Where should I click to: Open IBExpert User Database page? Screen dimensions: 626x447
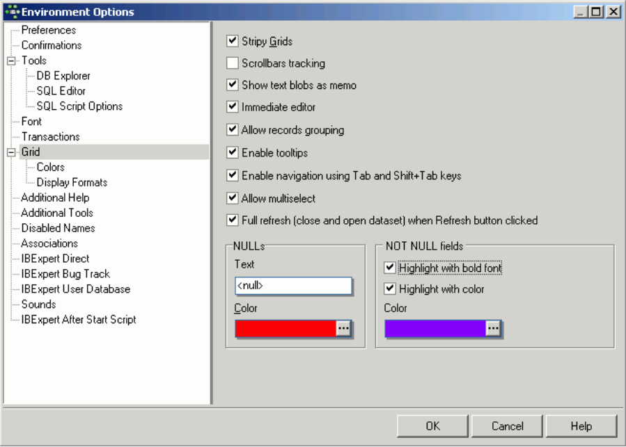pyautogui.click(x=76, y=288)
